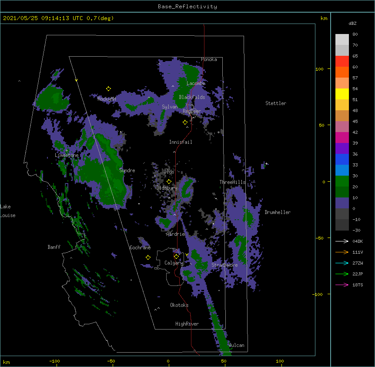Select the bright green 20–30 dBZ swatch
The height and width of the screenshot is (367, 375).
(342, 181)
